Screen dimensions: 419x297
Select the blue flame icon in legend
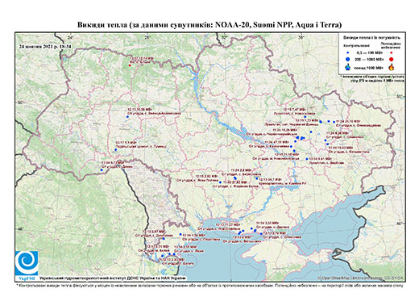point(348,67)
